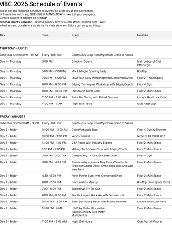Click the "10:00 PM - LATE" time cell
The width and height of the screenshot is (172, 225).
coord(52,208)
